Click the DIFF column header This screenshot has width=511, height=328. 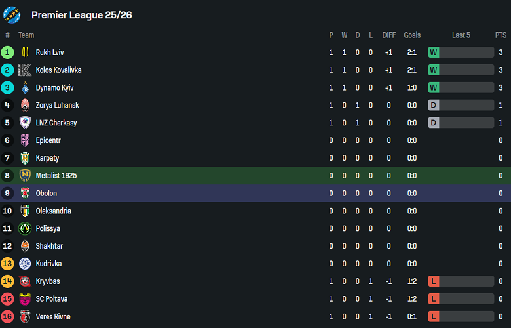click(x=388, y=35)
